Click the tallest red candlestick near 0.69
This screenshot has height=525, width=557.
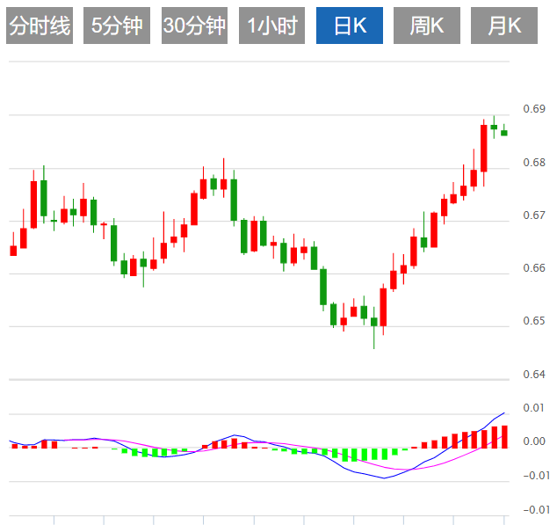484,149
